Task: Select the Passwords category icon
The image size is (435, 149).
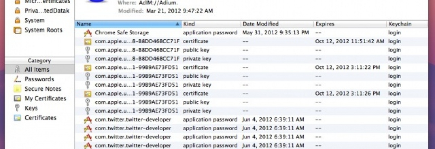Action: pyautogui.click(x=18, y=79)
